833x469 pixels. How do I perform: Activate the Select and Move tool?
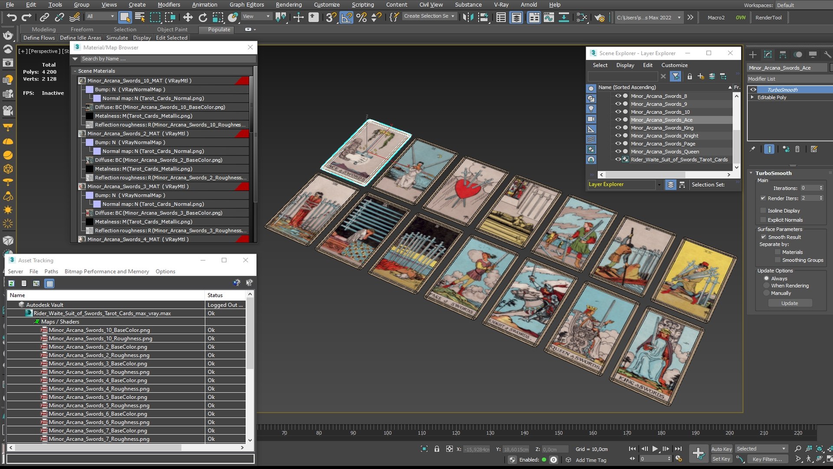click(188, 17)
